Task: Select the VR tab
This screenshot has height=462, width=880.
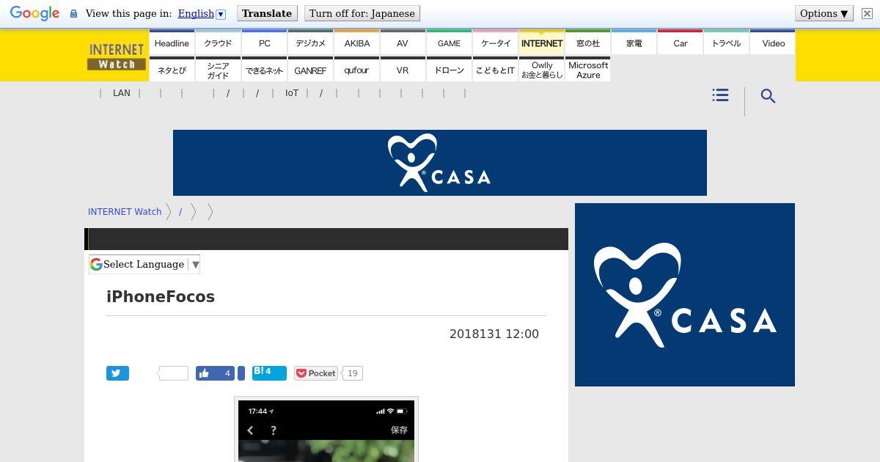Action: [x=403, y=70]
